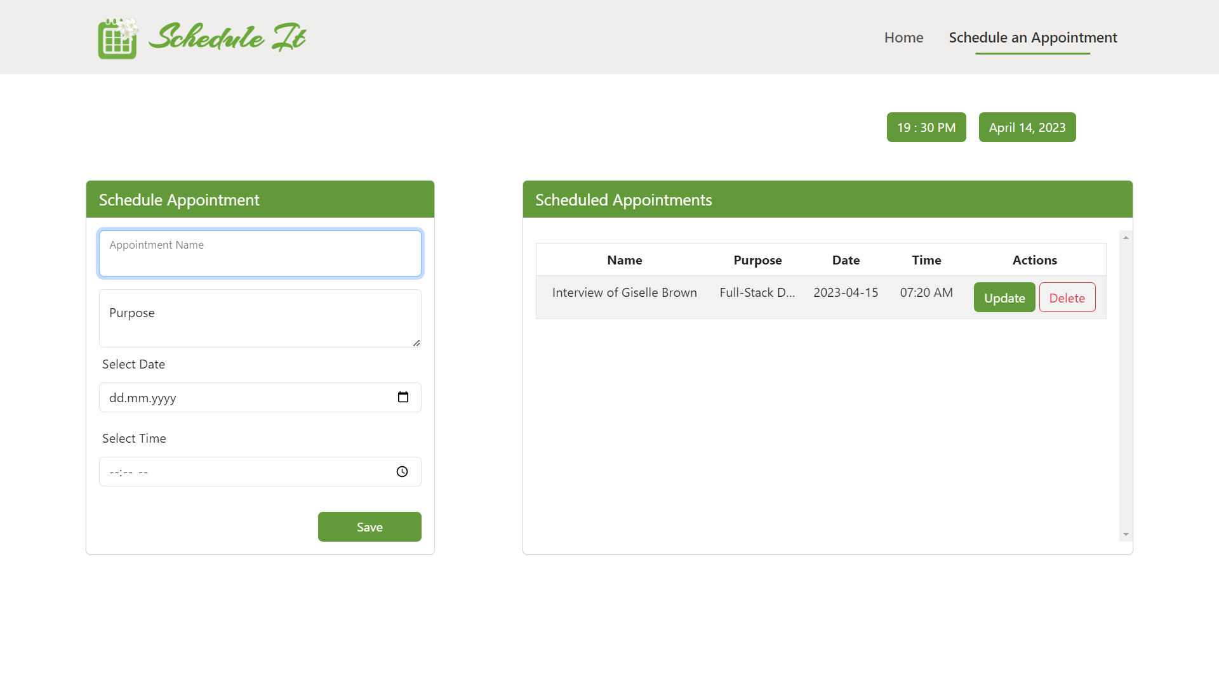Click the Purpose column header
1219x685 pixels.
pos(757,260)
